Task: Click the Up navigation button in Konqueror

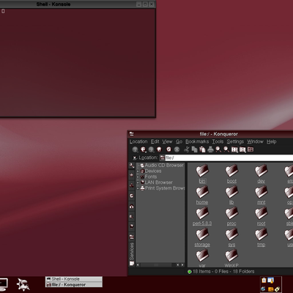Action: click(135, 149)
